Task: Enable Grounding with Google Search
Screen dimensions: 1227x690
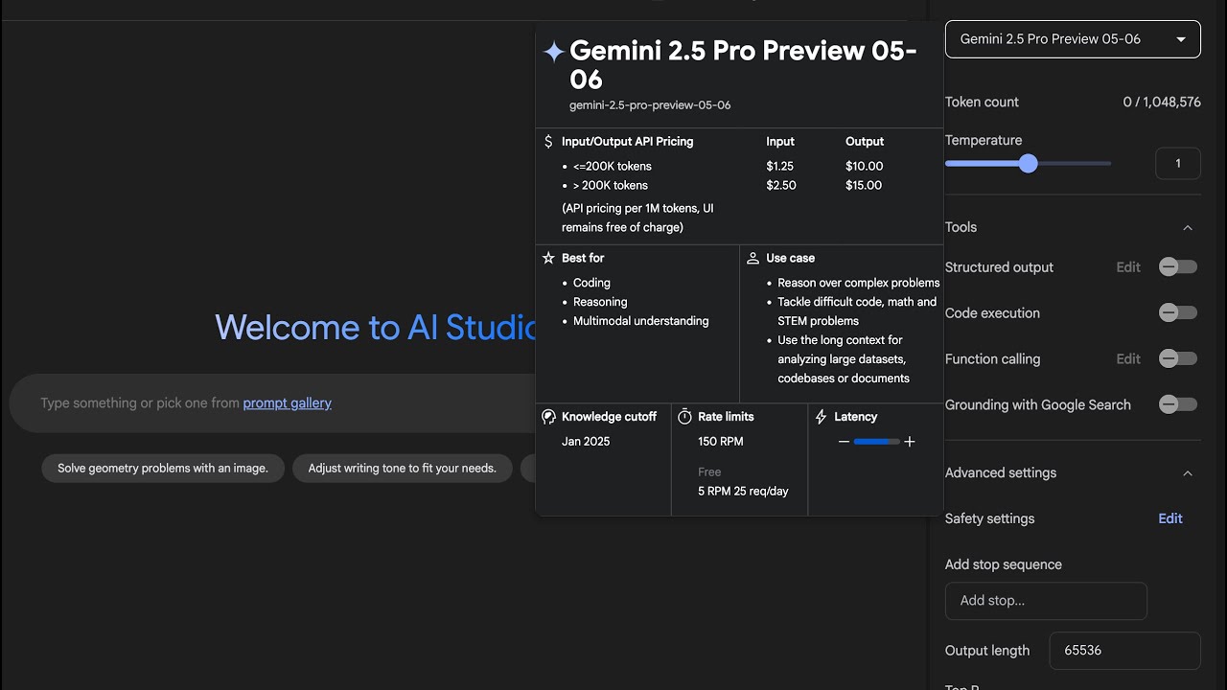Action: tap(1178, 404)
